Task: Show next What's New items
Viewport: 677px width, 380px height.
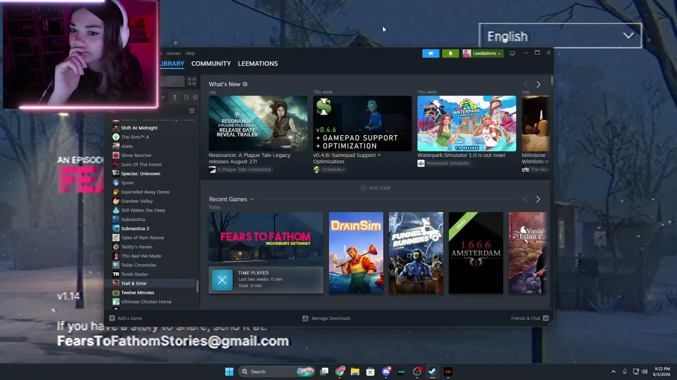Action: [x=538, y=84]
